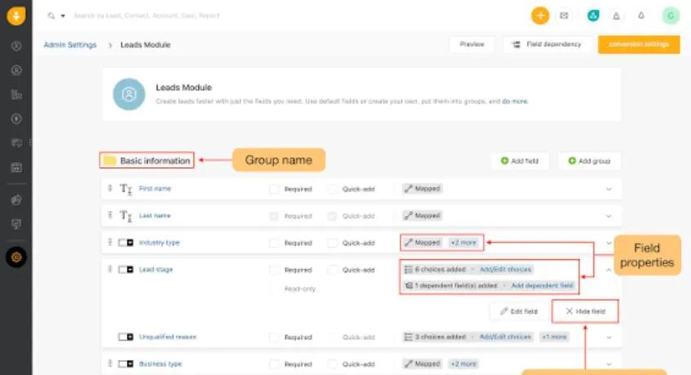This screenshot has width=691, height=375.
Task: Open the first contacts icon in the sidebar
Action: [x=16, y=46]
